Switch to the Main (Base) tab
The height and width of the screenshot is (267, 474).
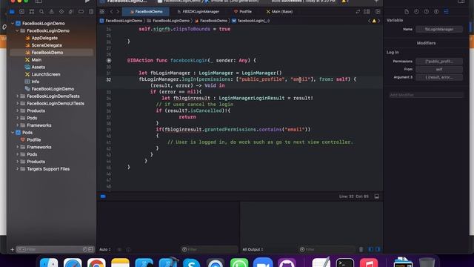(279, 12)
